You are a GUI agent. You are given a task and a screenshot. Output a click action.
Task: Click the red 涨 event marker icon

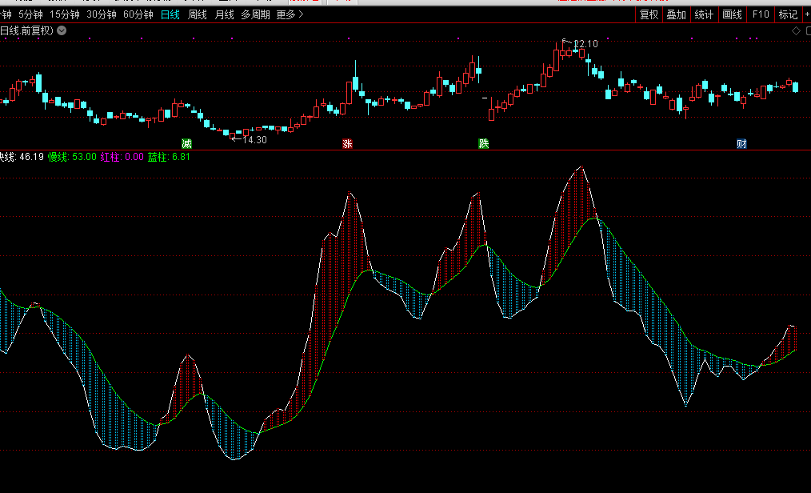point(347,144)
